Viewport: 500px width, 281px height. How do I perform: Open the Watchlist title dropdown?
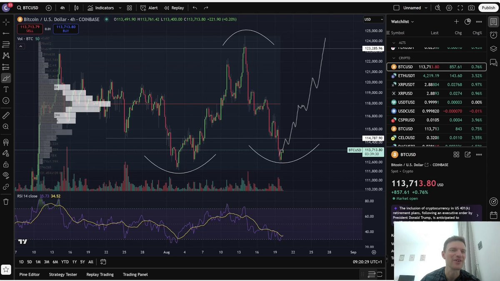(402, 22)
